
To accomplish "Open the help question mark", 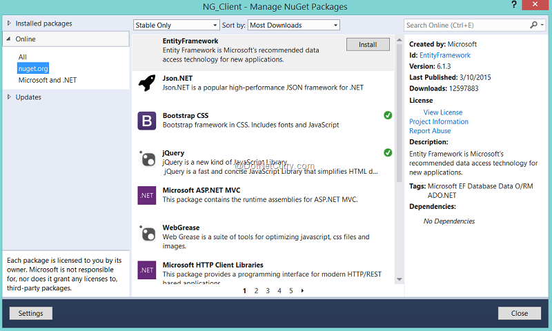I will [514, 5].
